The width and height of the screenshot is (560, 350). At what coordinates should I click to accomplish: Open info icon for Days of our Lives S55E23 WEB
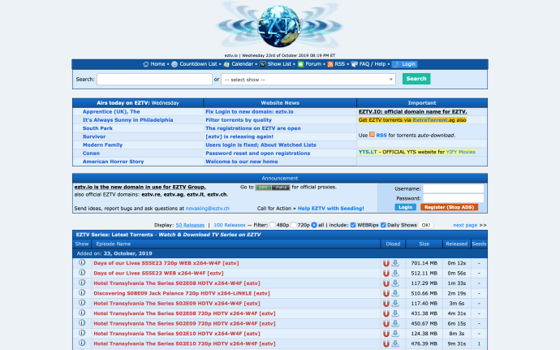pyautogui.click(x=81, y=273)
